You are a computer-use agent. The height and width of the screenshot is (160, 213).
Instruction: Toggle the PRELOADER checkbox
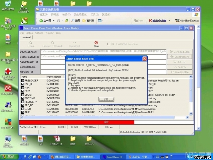(23, 81)
